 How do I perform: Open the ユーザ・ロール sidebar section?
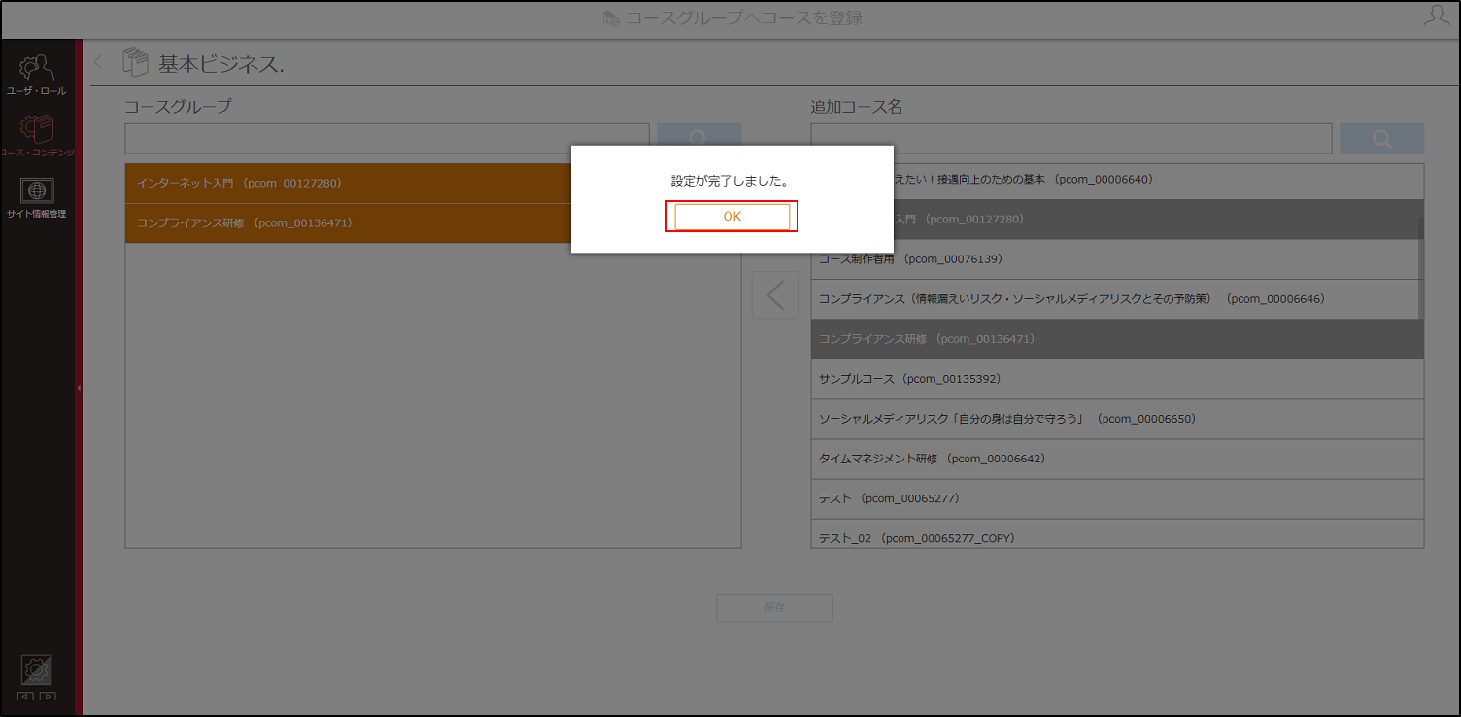click(37, 76)
